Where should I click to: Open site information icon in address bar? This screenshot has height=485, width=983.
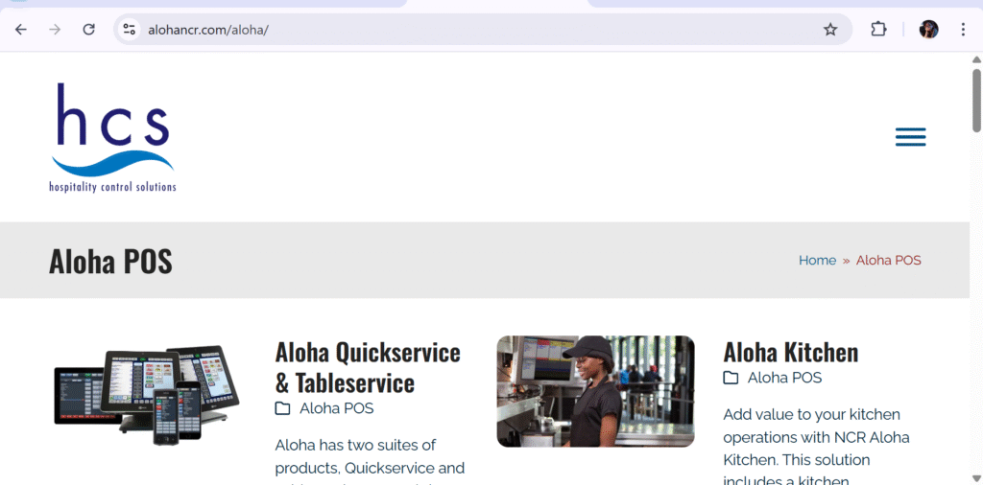click(130, 30)
